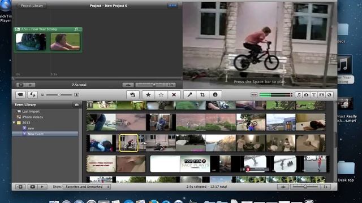Toggle audio waveforms in the project pane
The image size is (362, 203).
(128, 85)
